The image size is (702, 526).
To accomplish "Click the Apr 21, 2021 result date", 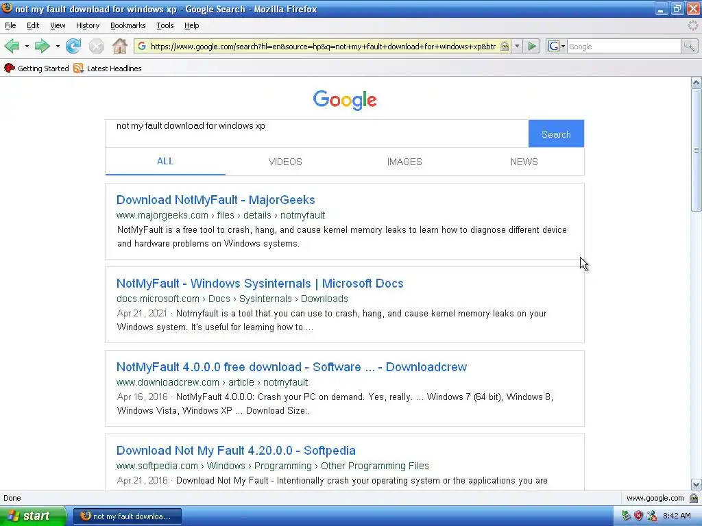I will click(142, 313).
